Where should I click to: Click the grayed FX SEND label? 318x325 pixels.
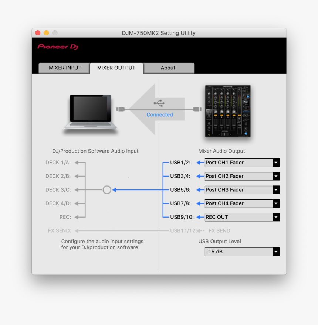pos(59,230)
